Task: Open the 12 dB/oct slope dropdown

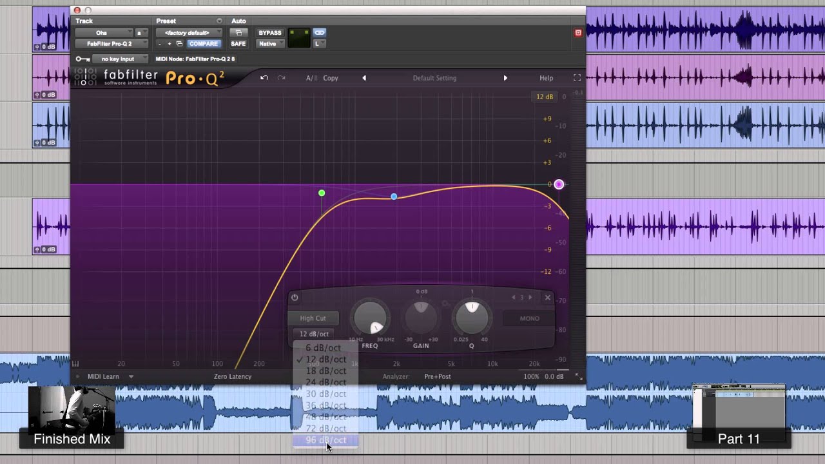Action: 314,334
